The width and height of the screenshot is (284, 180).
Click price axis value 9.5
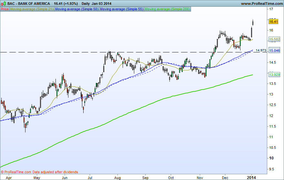(x=271, y=169)
